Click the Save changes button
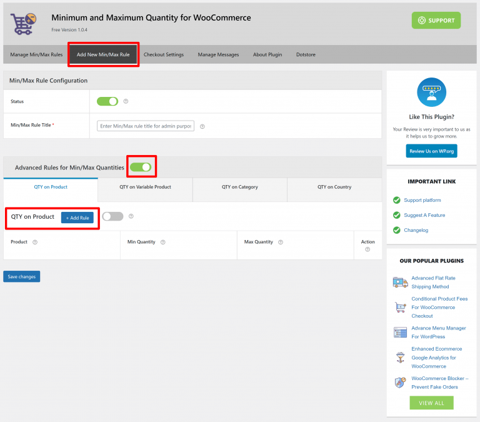Image resolution: width=480 pixels, height=422 pixels. (21, 276)
